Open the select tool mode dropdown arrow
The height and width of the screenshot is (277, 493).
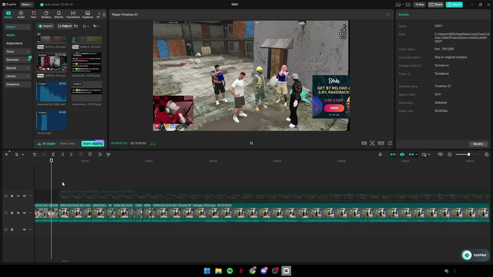coord(23,155)
